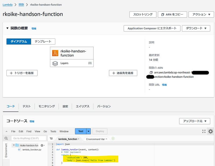215x166 pixels.
Task: Open the 情報 link beside コードソース
Action: (32, 121)
